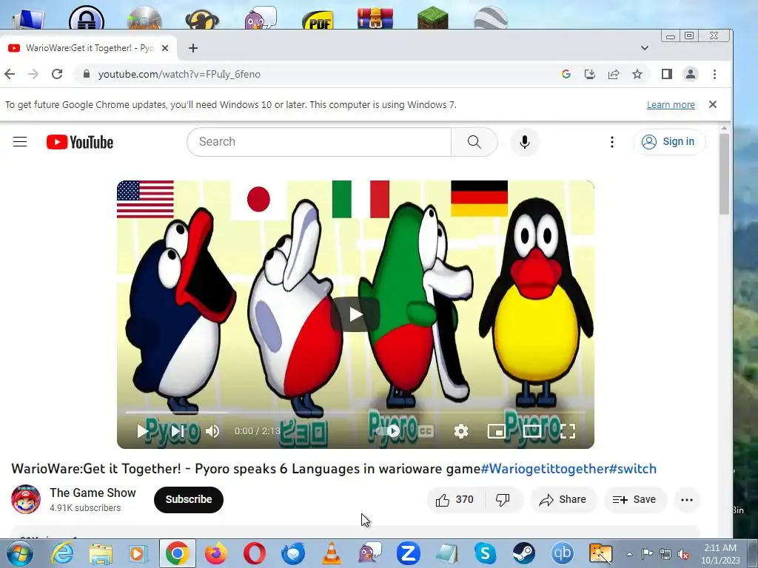Open Google icon in address bar
Screen dimensions: 758x568
tap(566, 74)
